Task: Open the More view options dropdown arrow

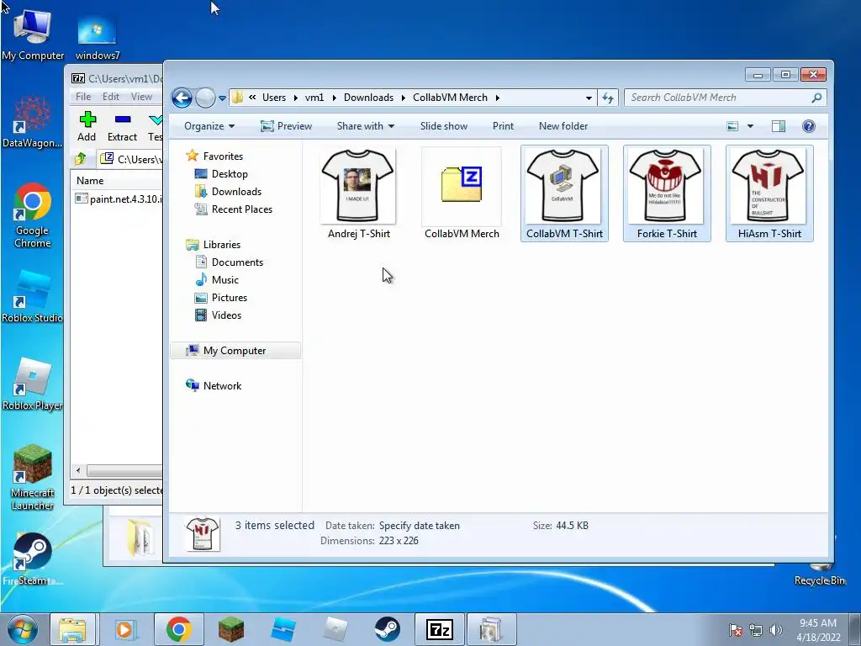Action: click(x=750, y=126)
